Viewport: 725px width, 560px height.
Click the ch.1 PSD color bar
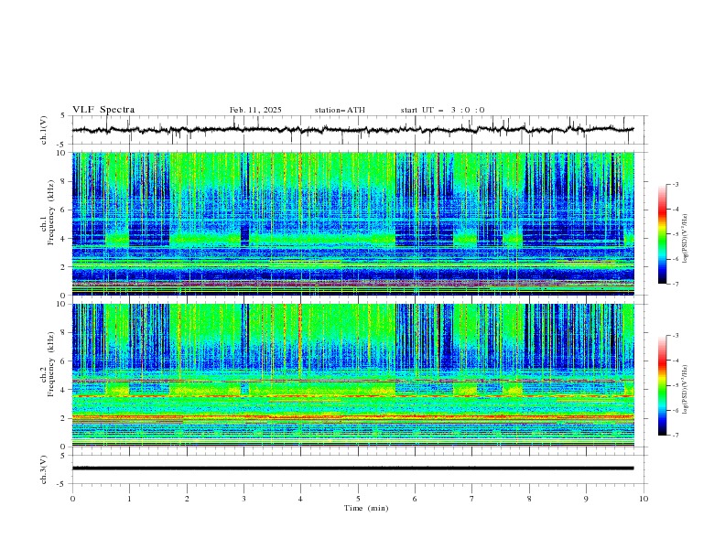662,234
